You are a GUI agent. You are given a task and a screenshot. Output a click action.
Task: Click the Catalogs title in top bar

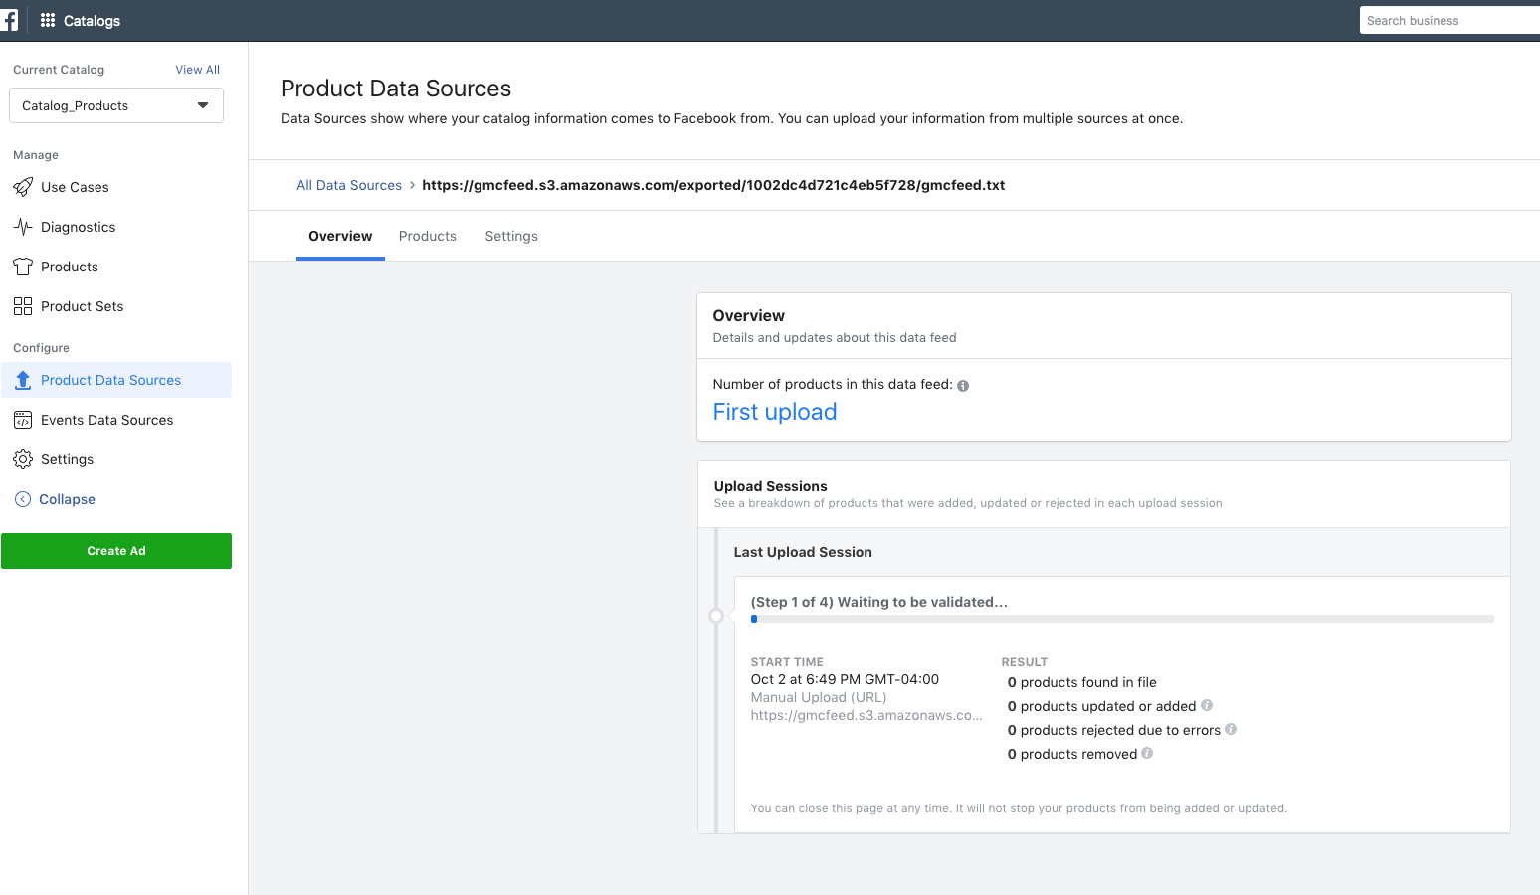pos(92,20)
